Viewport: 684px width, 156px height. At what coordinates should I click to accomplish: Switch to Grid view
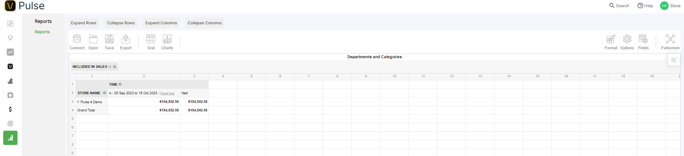coord(151,39)
